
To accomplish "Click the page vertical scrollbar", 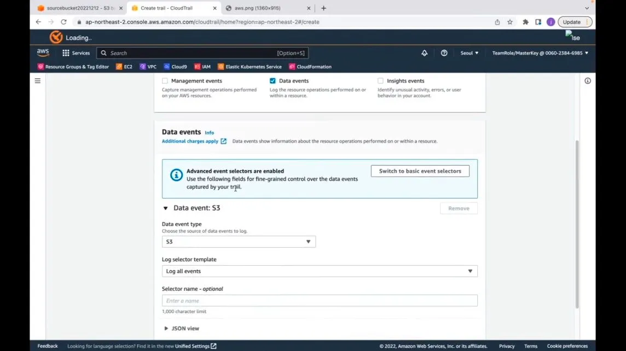I will [x=577, y=224].
